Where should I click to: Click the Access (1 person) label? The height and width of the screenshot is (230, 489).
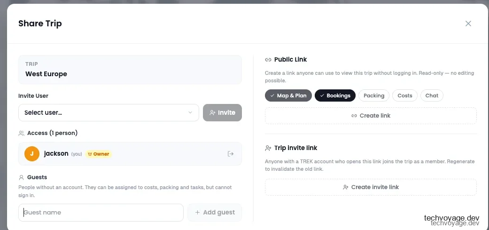pos(53,133)
